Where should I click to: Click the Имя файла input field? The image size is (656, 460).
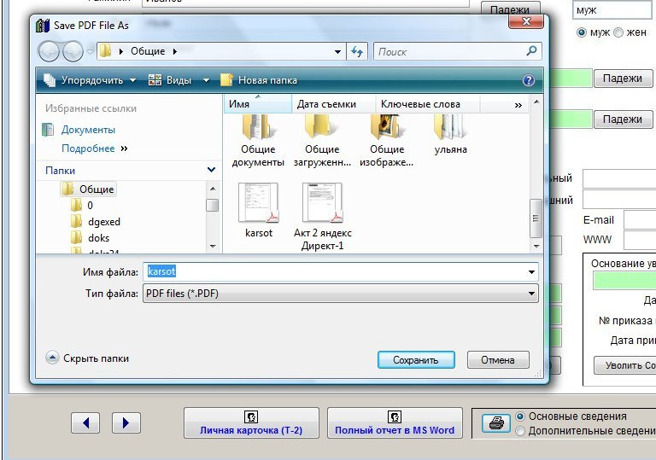point(335,271)
